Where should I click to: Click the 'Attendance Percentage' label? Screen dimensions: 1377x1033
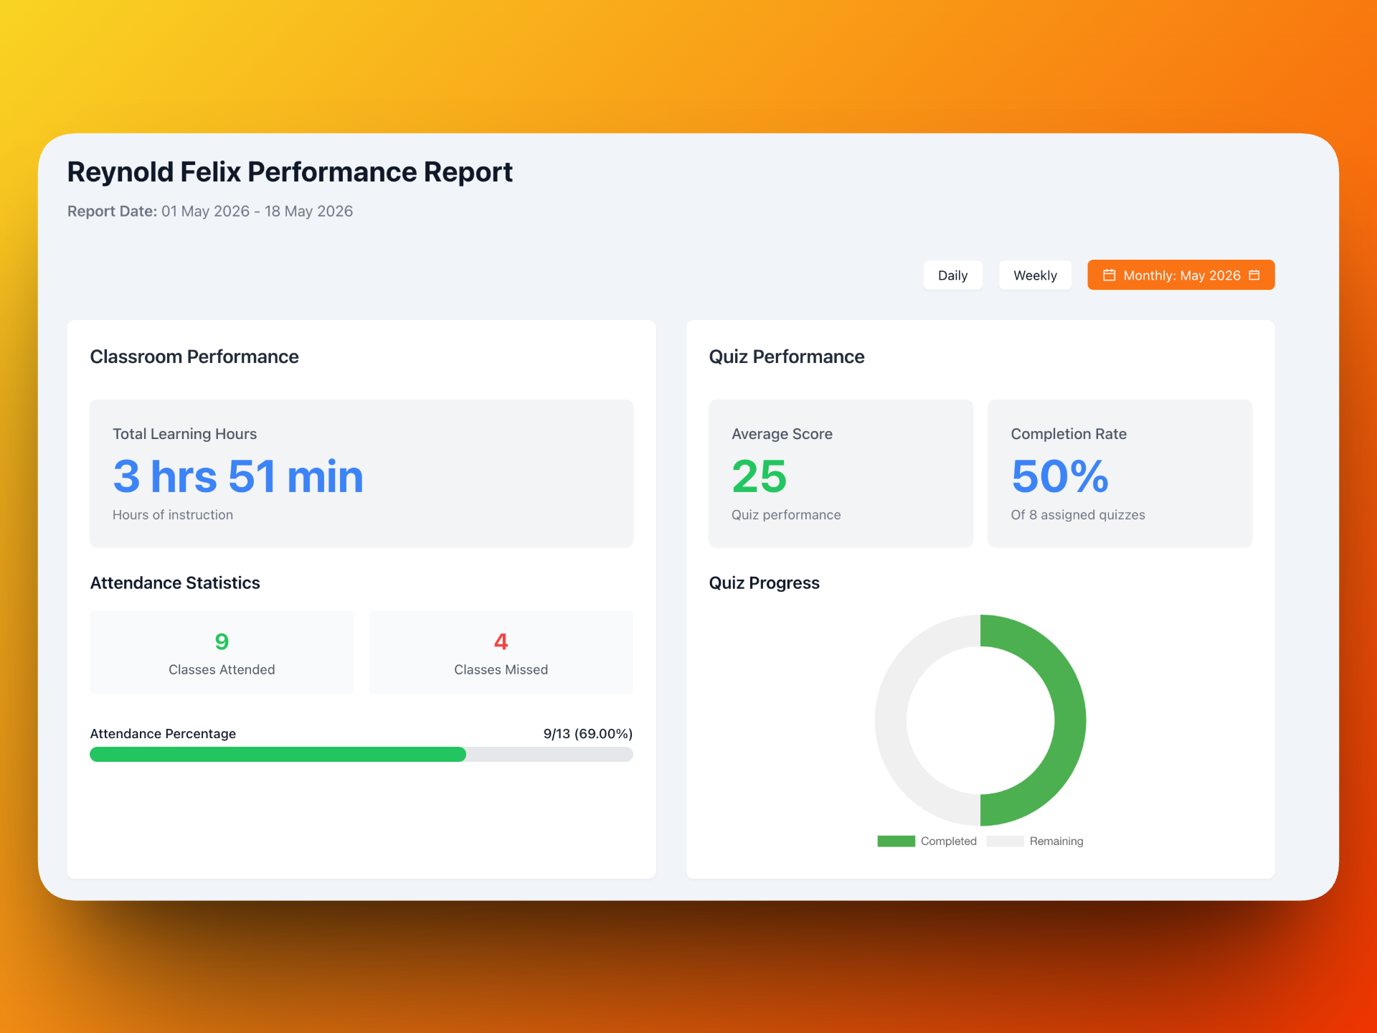(163, 733)
